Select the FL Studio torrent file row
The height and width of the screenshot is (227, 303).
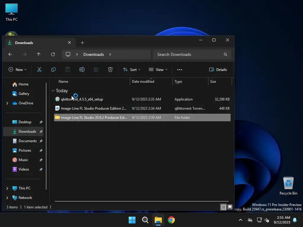tap(142, 108)
